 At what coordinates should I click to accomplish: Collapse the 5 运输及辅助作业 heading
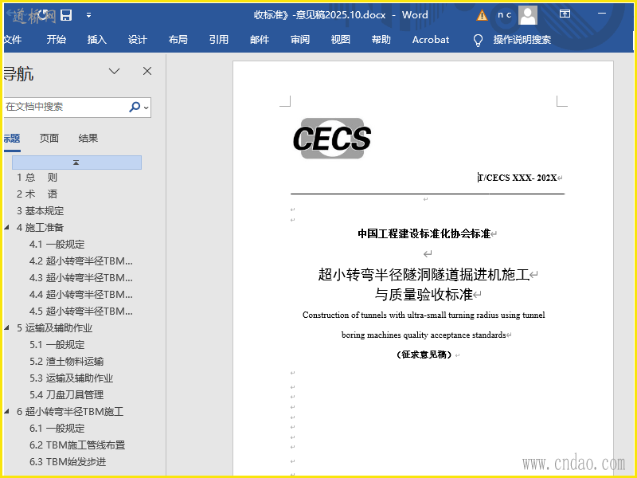click(7, 327)
